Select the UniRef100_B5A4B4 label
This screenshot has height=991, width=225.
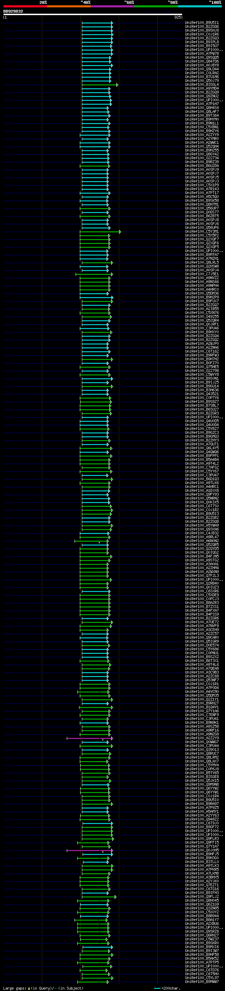click(202, 460)
